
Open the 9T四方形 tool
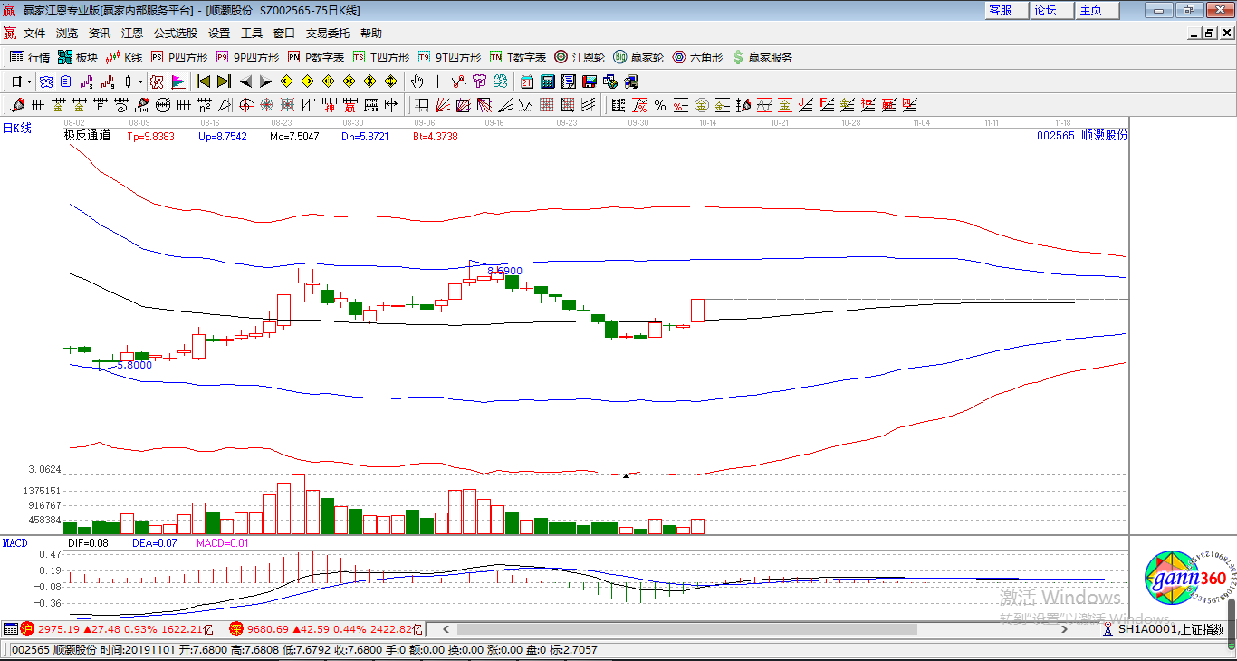pos(450,57)
